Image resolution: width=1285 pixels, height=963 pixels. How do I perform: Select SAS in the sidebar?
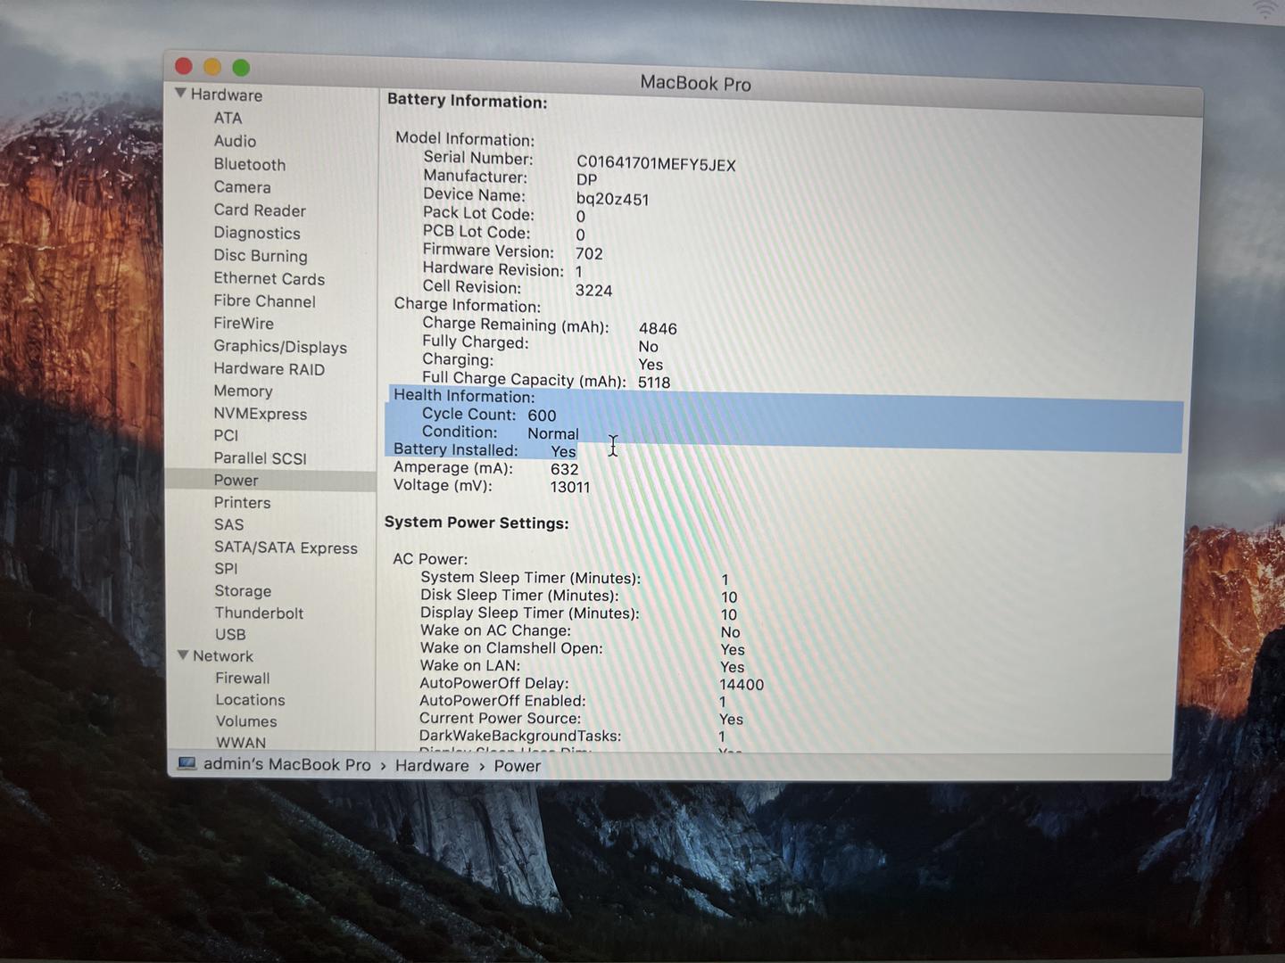click(228, 525)
